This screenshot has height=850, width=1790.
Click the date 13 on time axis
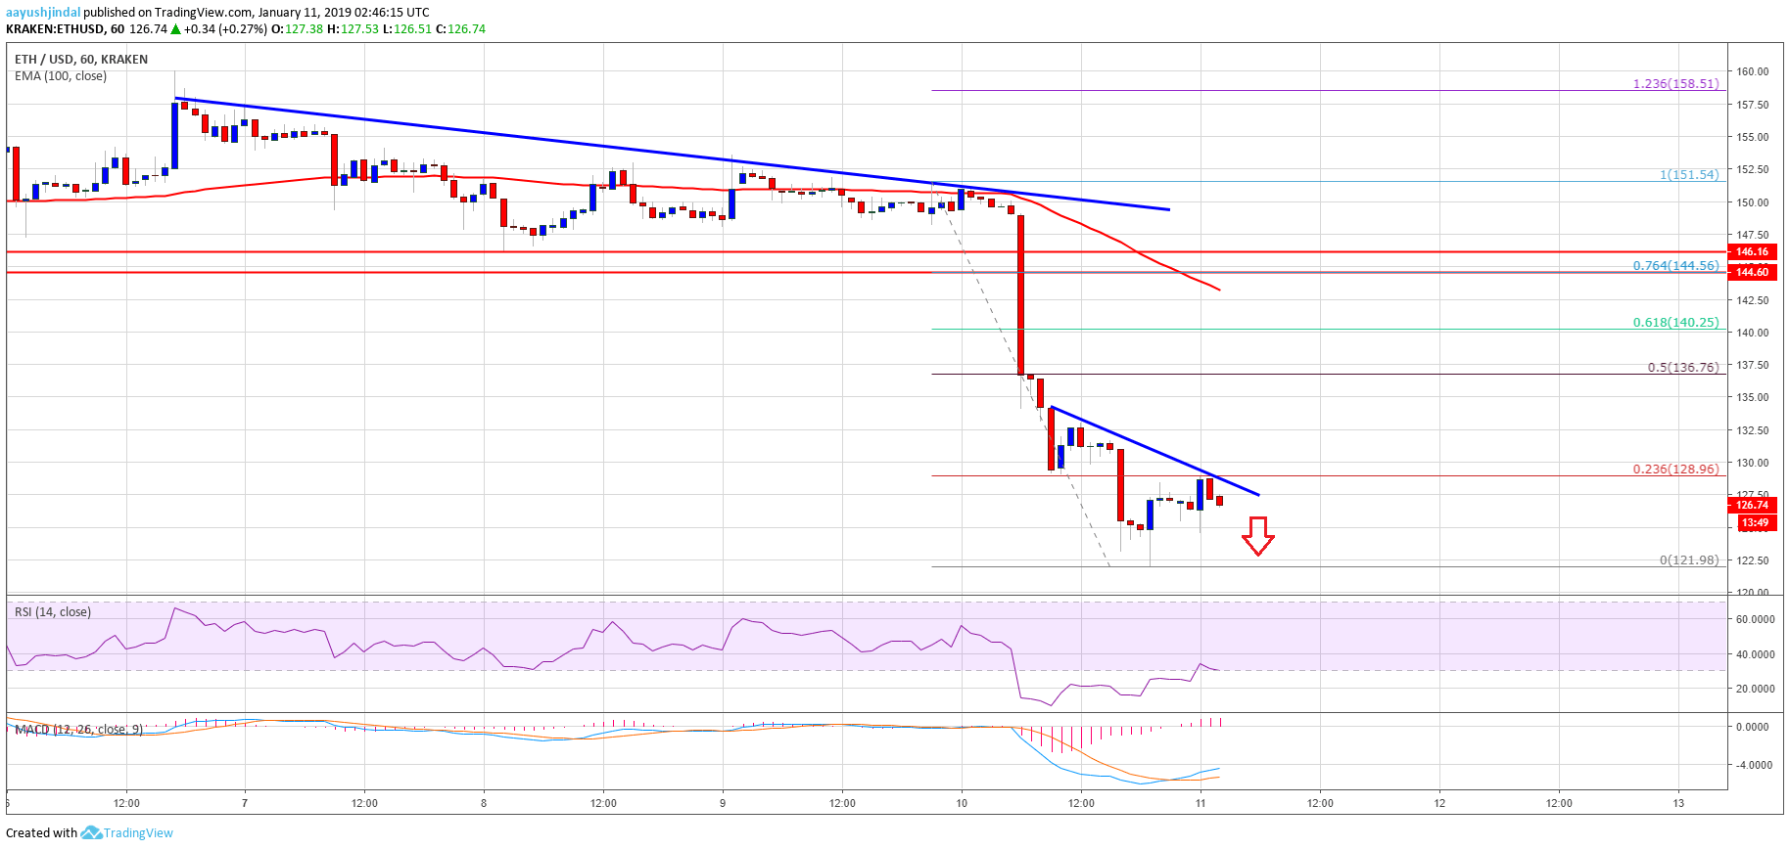coord(1678,803)
